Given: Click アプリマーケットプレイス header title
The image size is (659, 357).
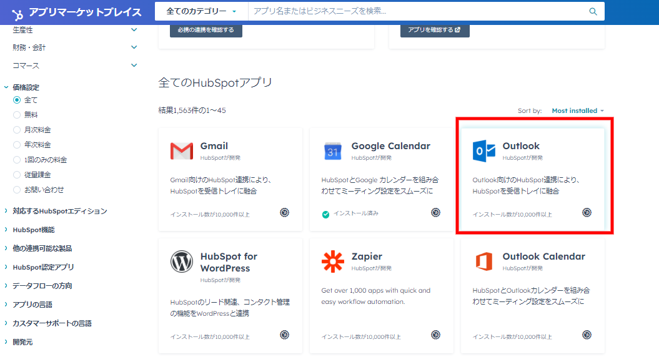Looking at the screenshot, I should tap(86, 12).
